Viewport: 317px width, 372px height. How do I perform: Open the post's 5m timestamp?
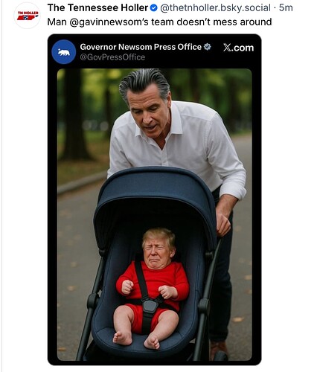[x=286, y=8]
